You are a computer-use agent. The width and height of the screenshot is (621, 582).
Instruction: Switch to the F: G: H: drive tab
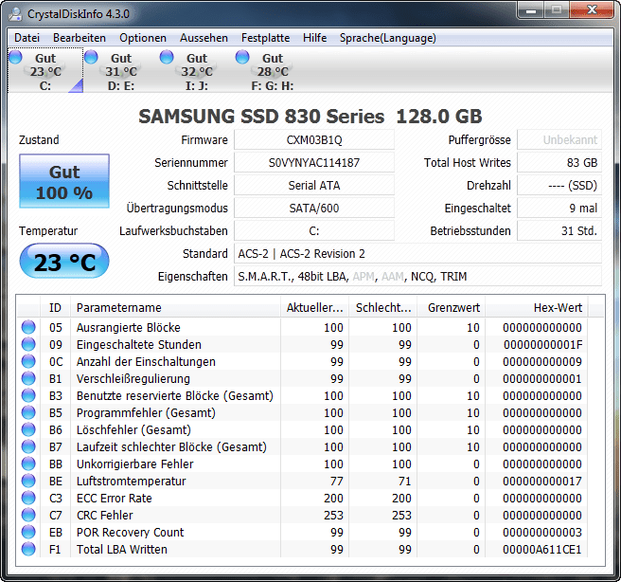click(x=273, y=70)
